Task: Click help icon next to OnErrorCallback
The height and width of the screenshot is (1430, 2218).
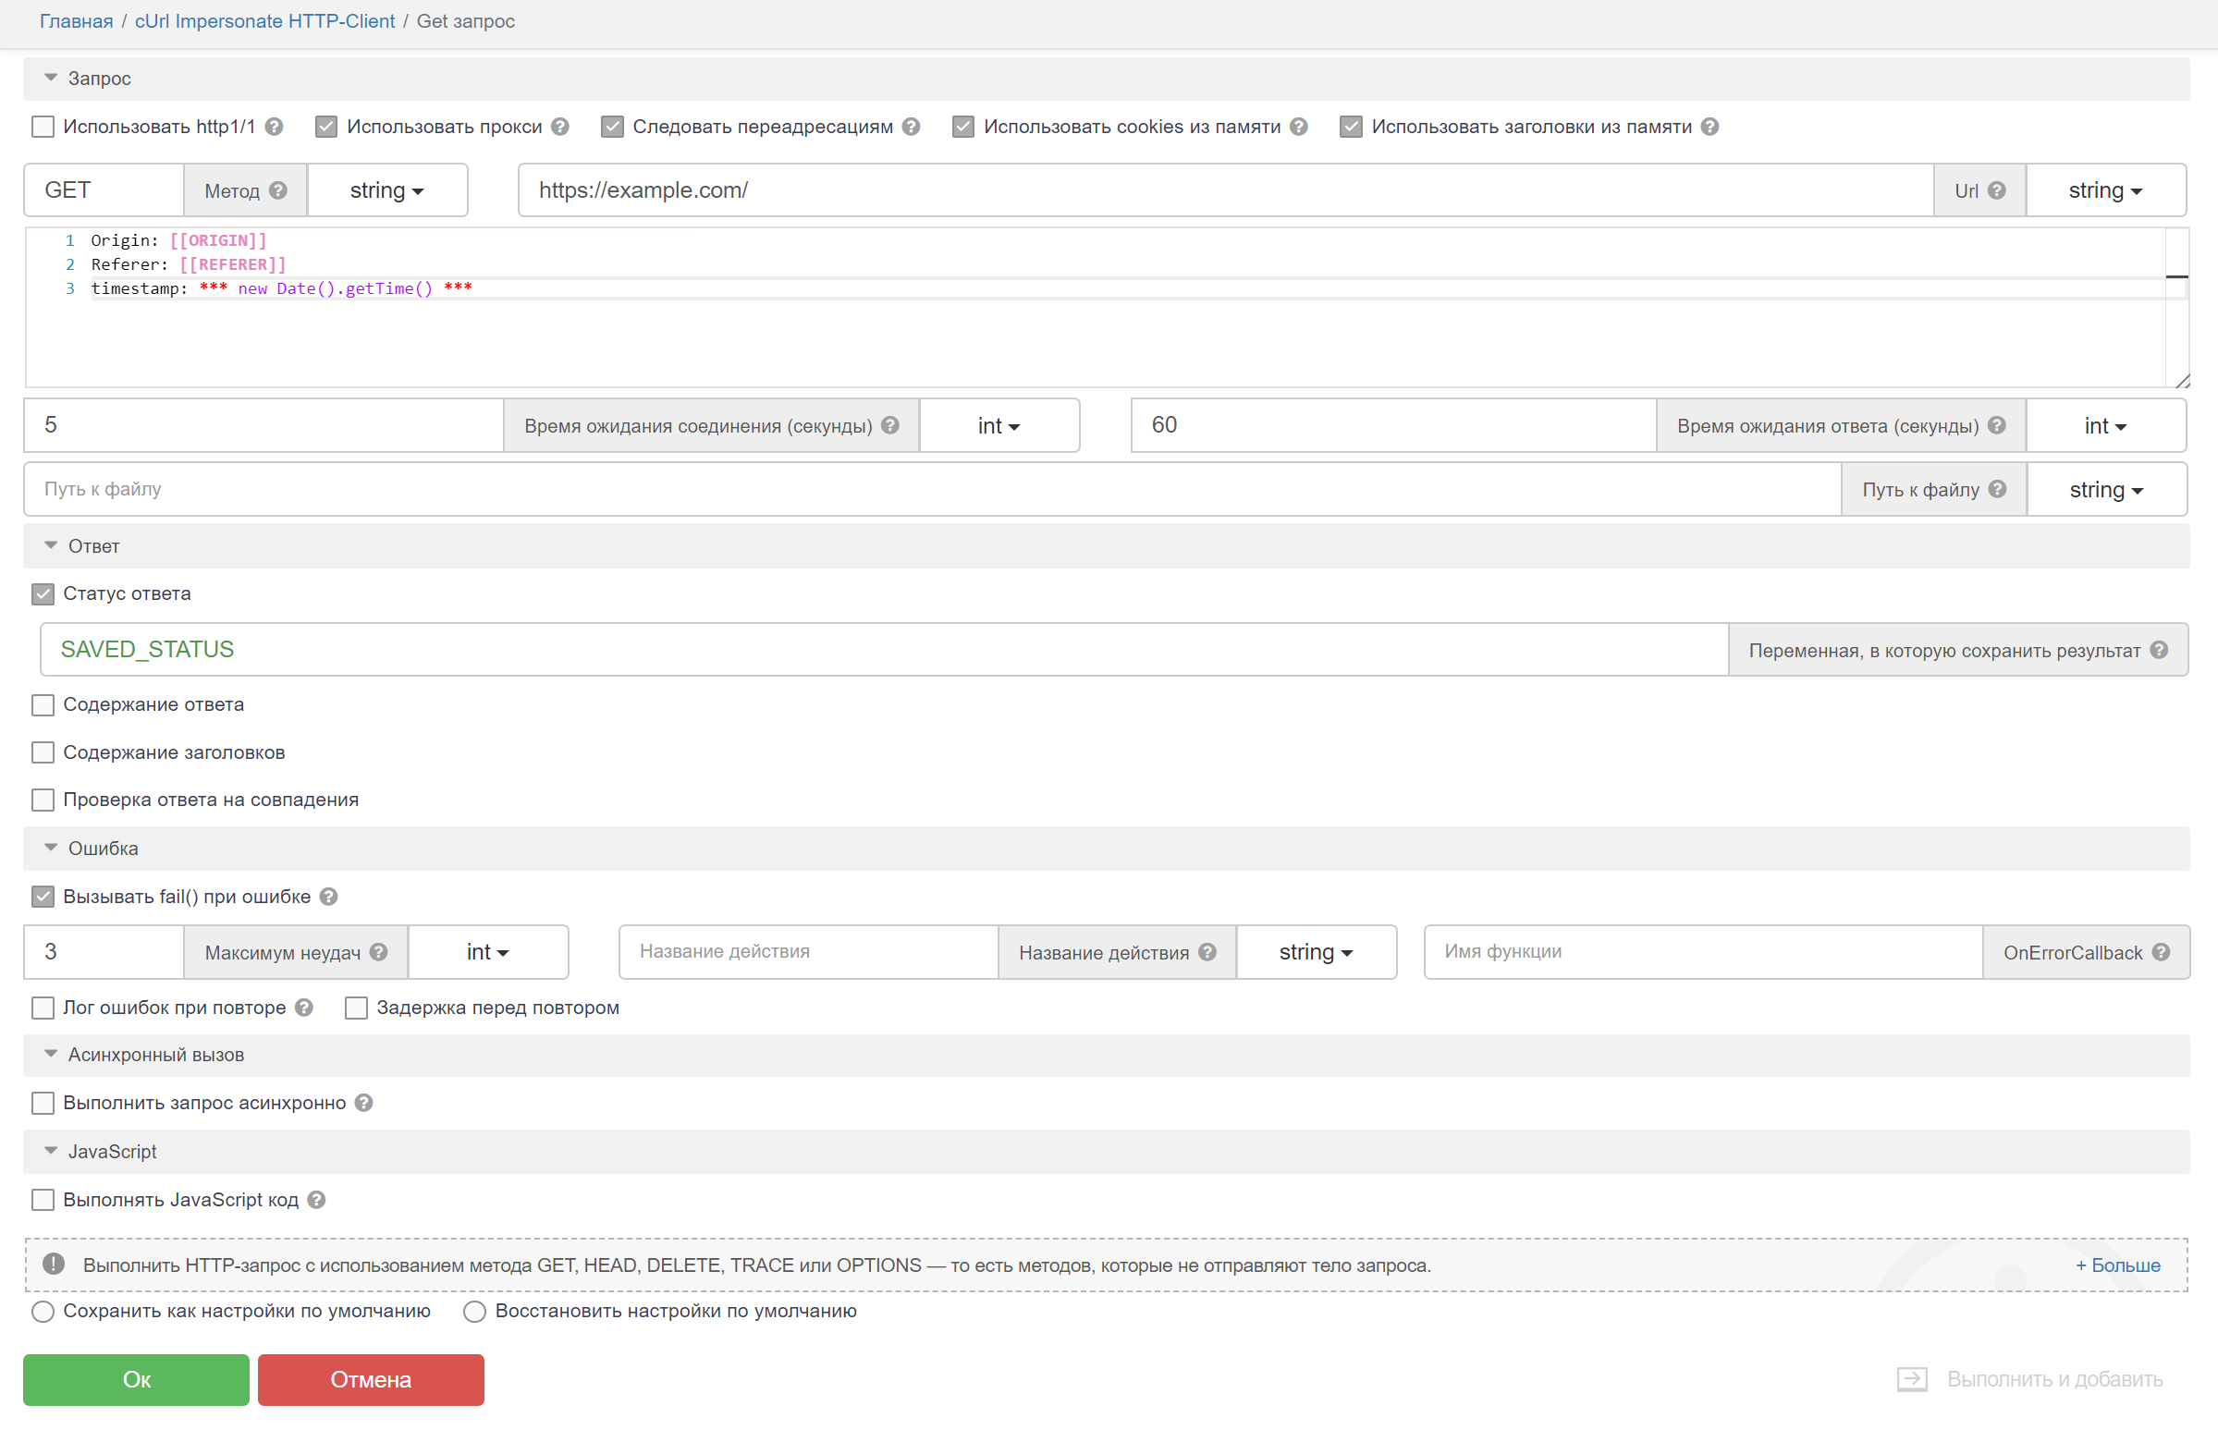Action: [x=2161, y=952]
